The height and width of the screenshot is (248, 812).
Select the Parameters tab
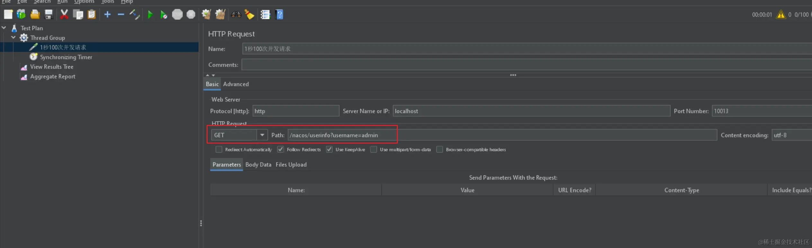click(227, 164)
